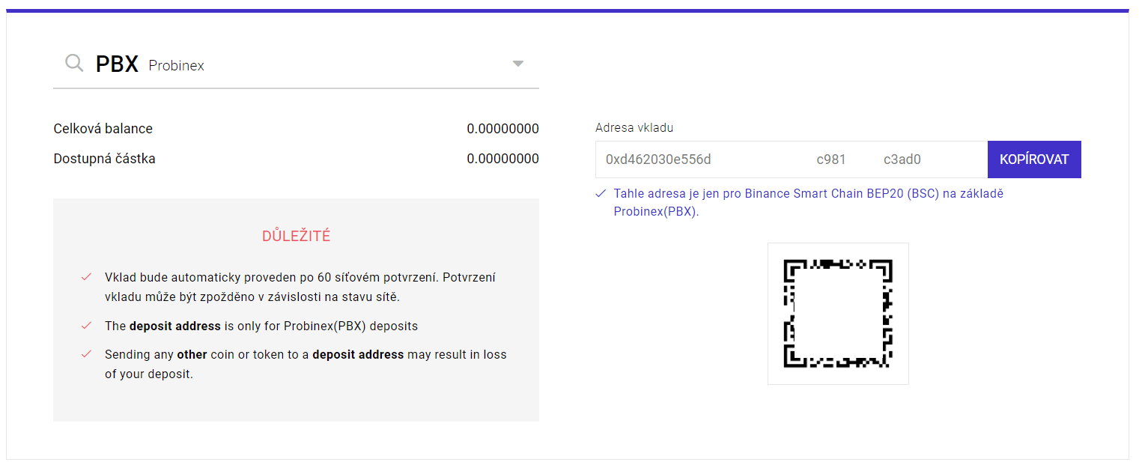
Task: Click red checkmark beside loss warning
Action: (x=86, y=354)
